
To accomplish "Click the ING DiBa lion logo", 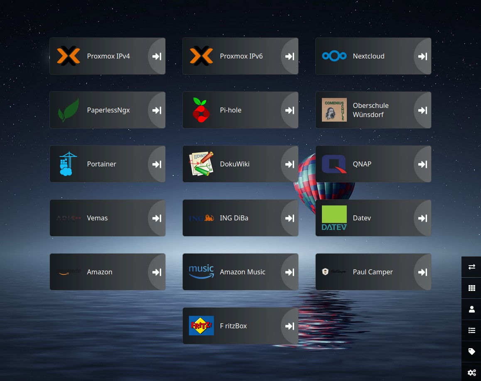I will click(201, 218).
